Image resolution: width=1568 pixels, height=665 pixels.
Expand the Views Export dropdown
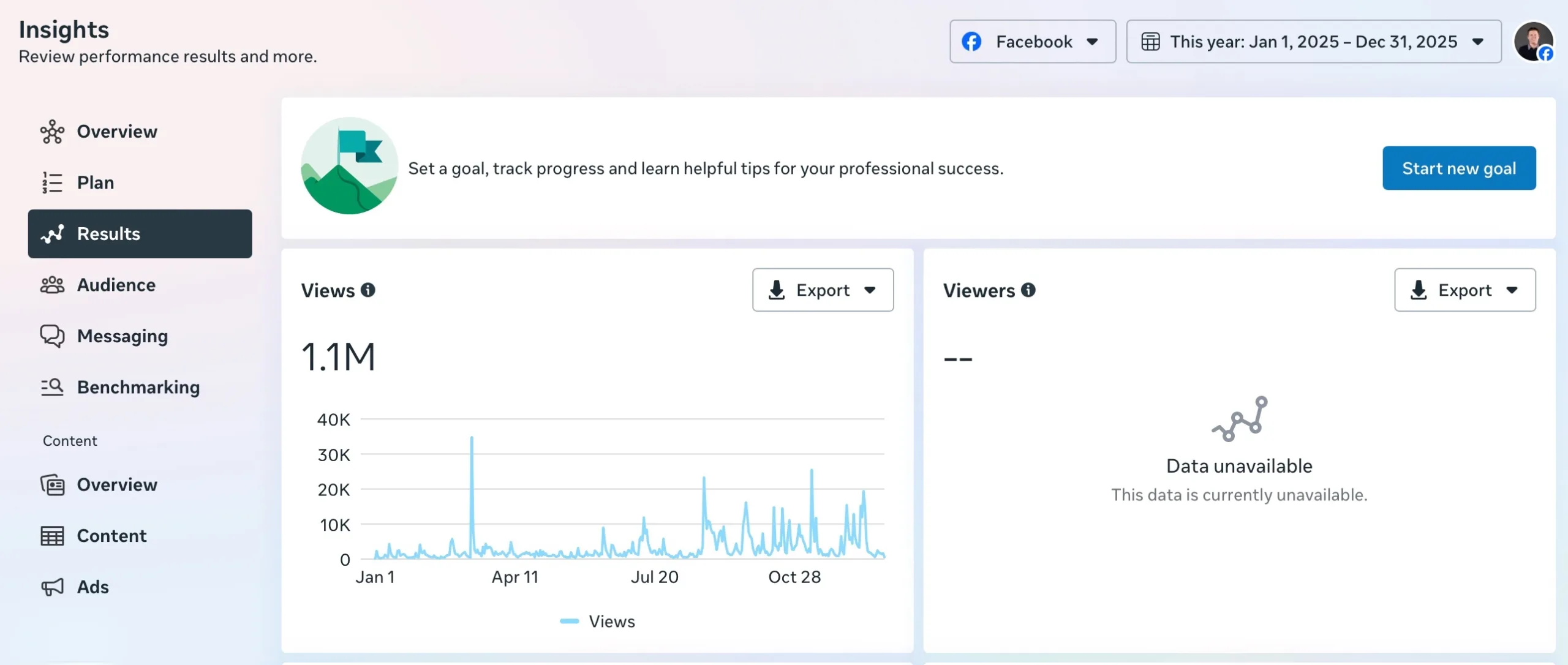822,290
